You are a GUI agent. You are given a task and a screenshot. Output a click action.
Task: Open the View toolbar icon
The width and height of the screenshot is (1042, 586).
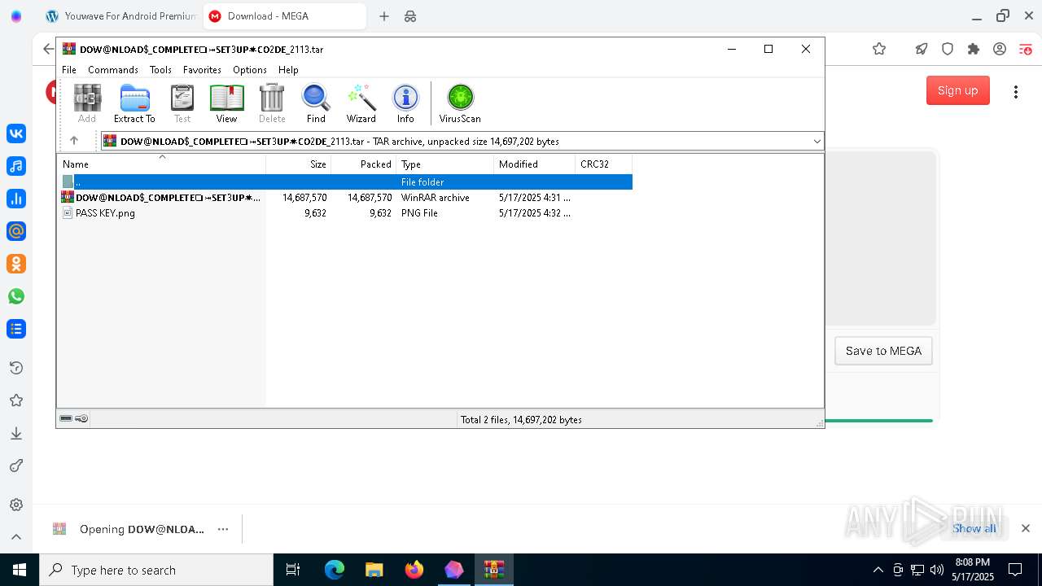pos(226,104)
